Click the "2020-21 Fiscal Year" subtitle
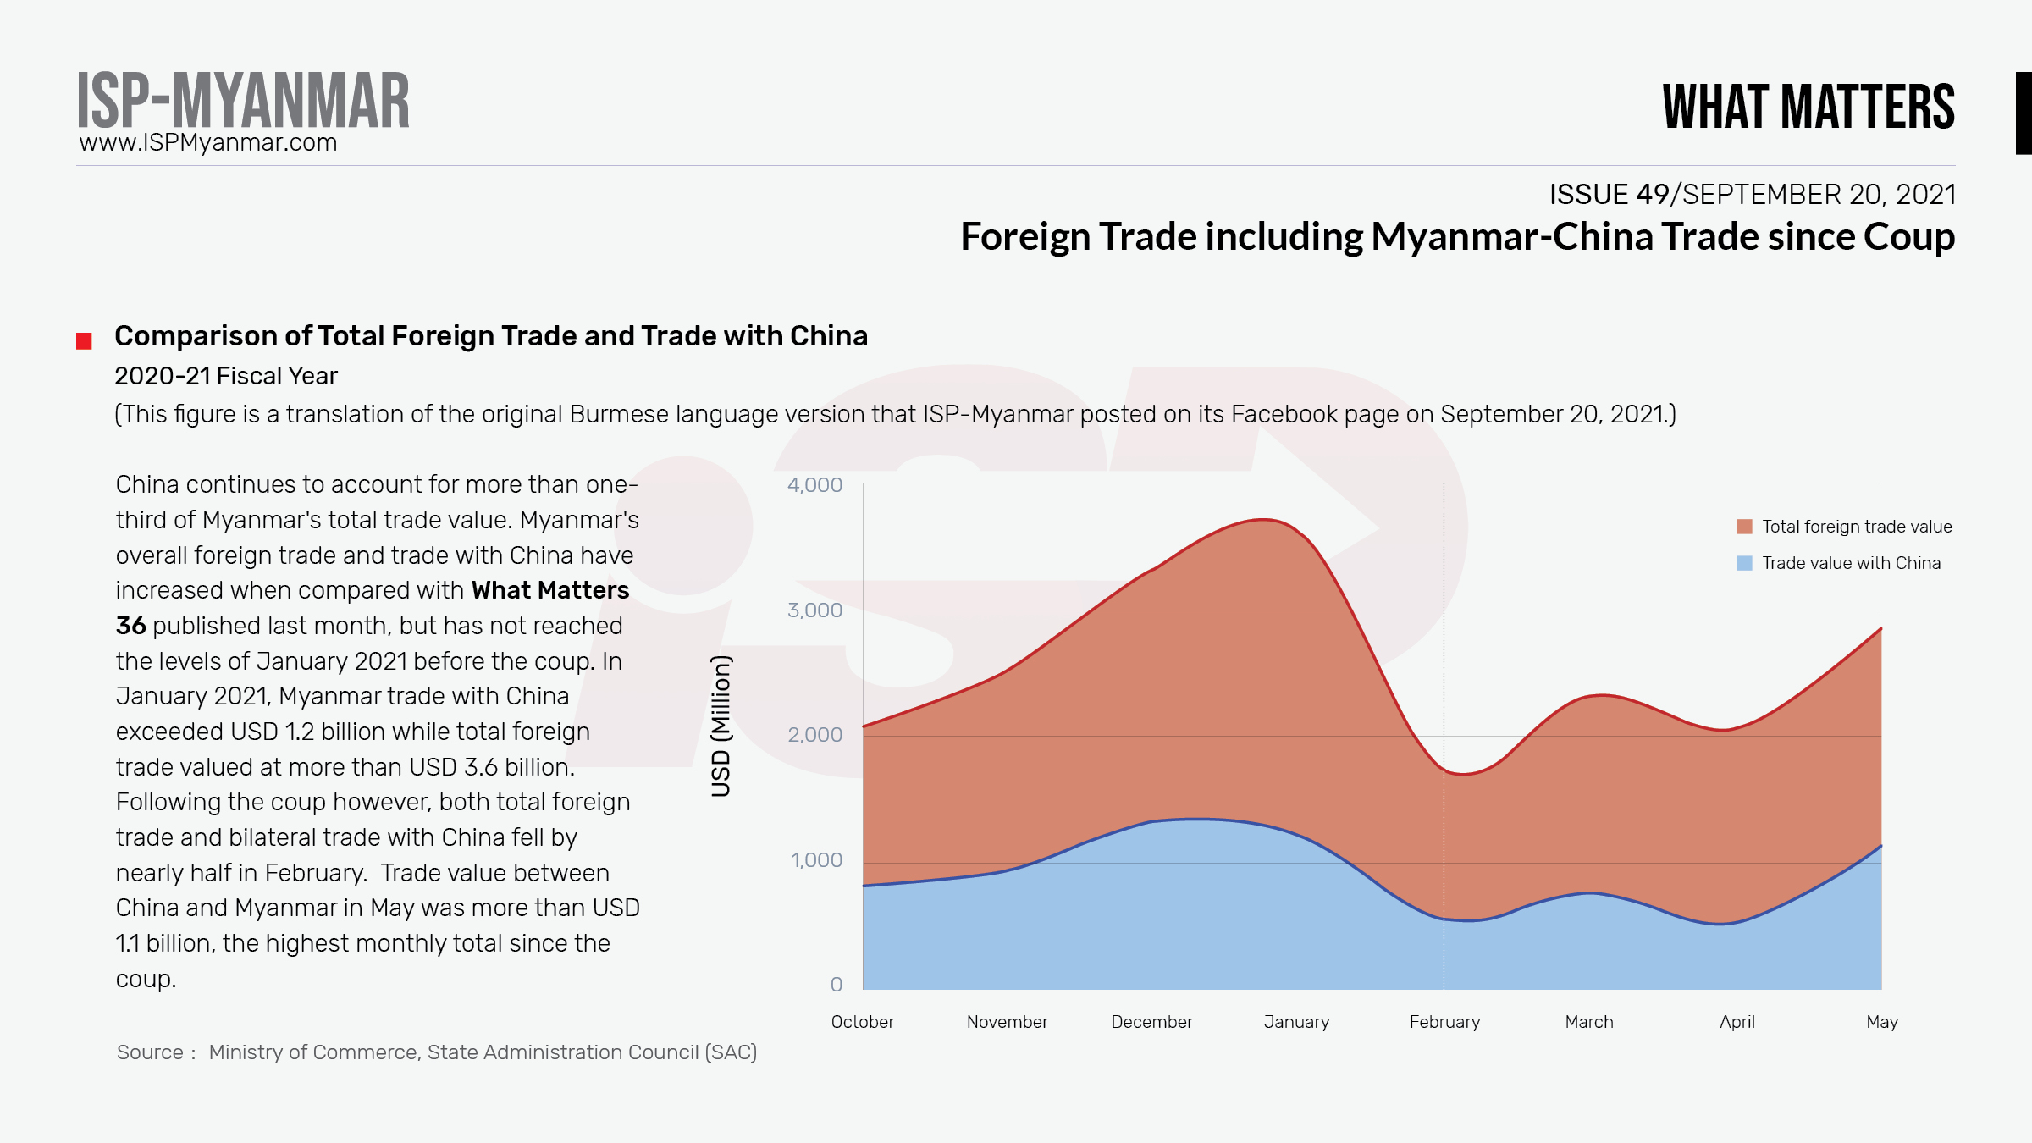This screenshot has height=1143, width=2032. pyautogui.click(x=226, y=376)
